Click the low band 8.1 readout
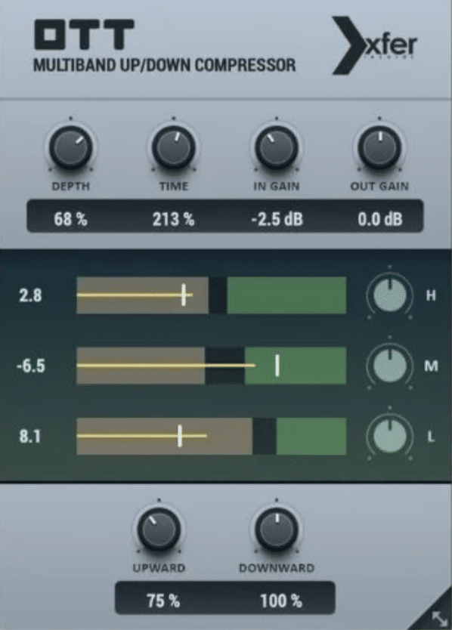 (x=30, y=437)
